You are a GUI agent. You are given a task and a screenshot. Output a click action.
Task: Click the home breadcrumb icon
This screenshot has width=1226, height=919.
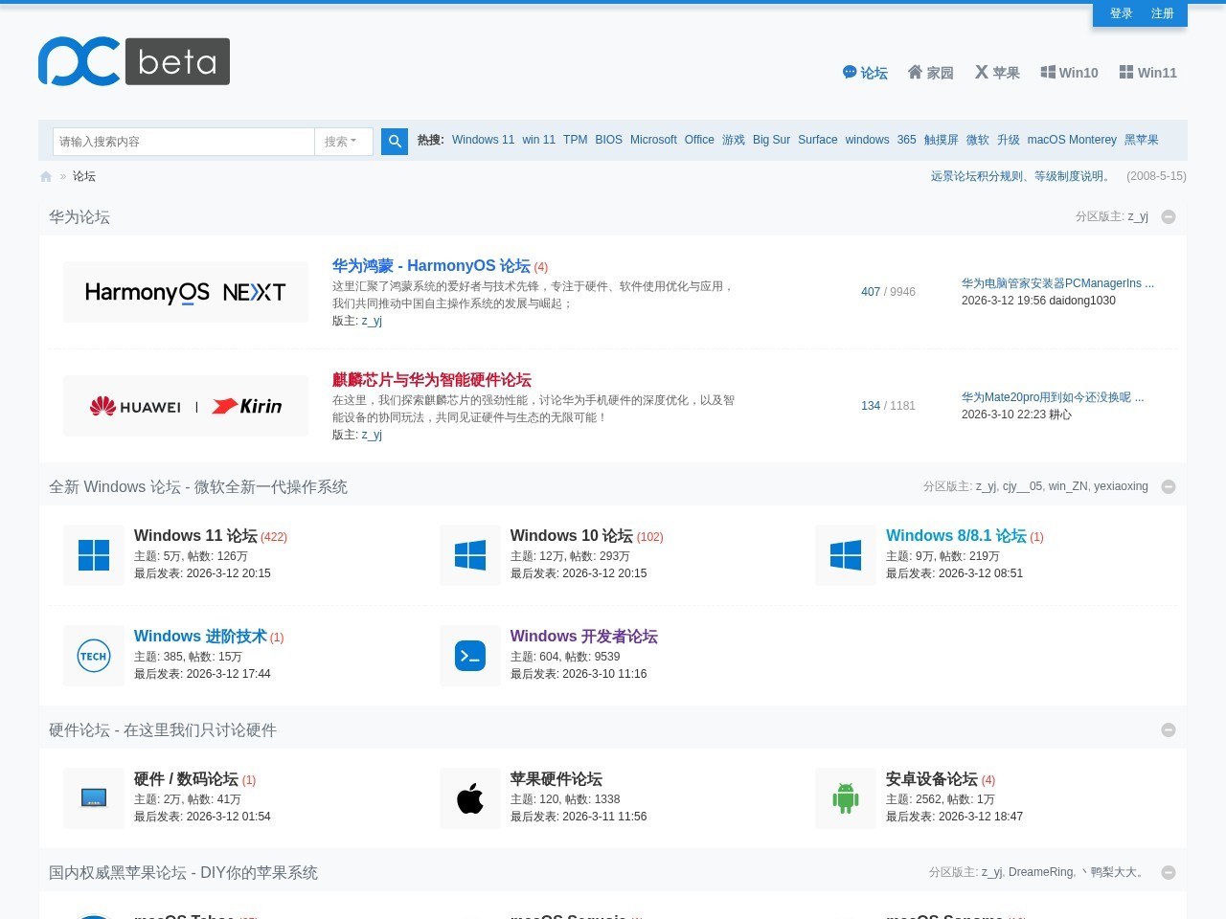(x=46, y=177)
